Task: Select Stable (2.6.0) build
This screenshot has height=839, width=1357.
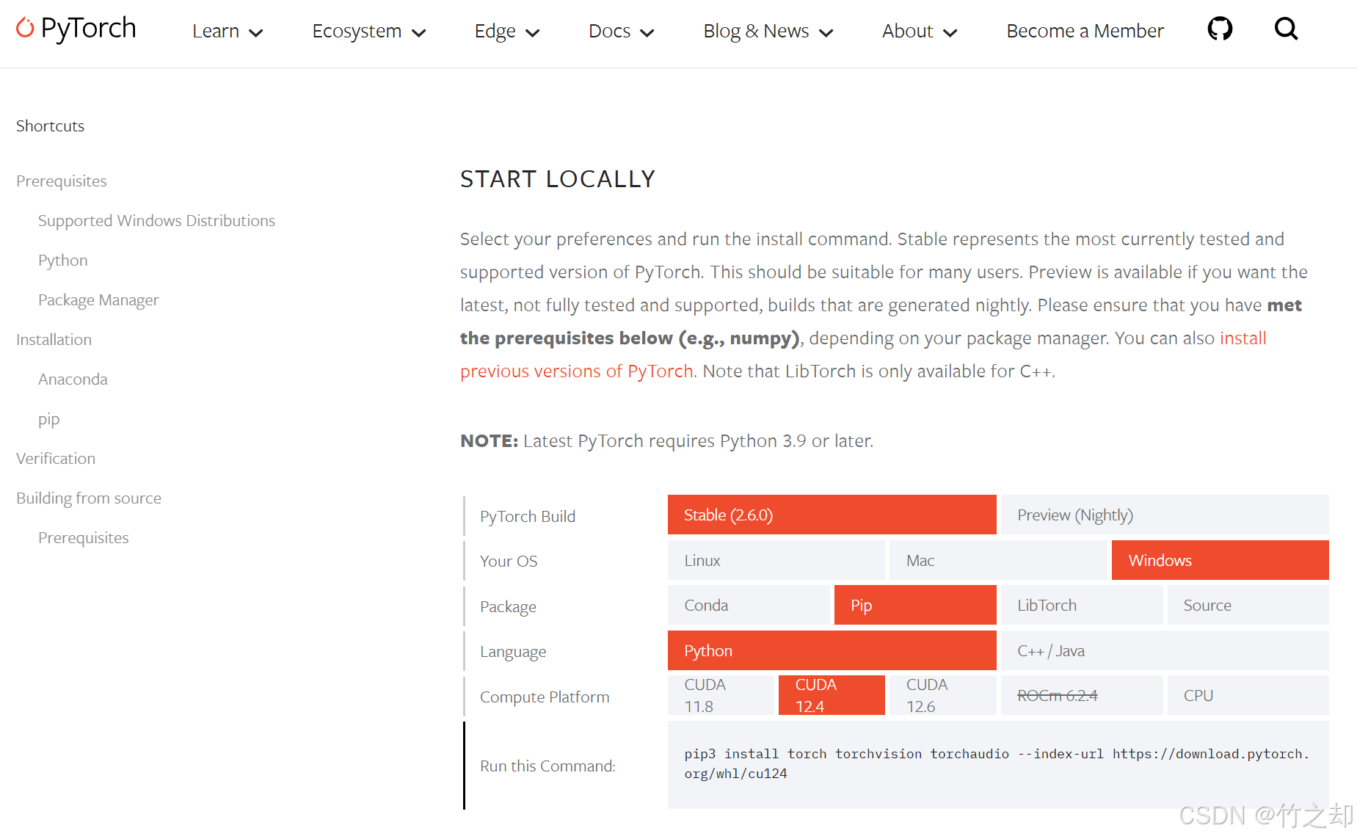Action: point(832,515)
